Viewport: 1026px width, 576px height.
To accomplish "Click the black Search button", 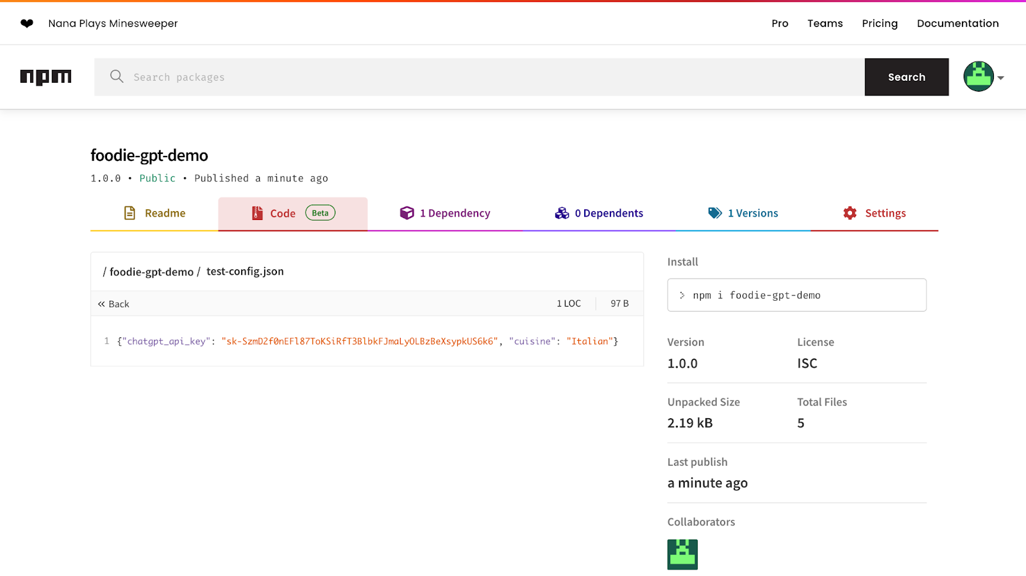I will tap(907, 77).
